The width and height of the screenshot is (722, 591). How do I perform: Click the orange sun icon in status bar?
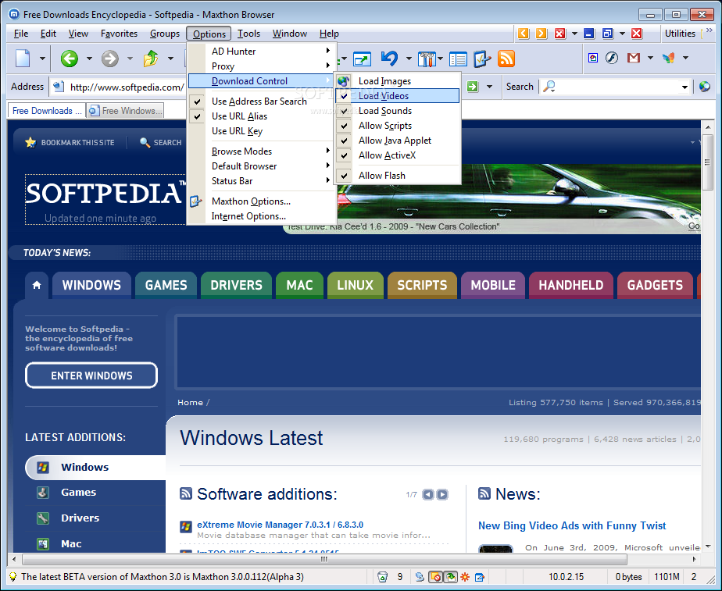pos(465,577)
